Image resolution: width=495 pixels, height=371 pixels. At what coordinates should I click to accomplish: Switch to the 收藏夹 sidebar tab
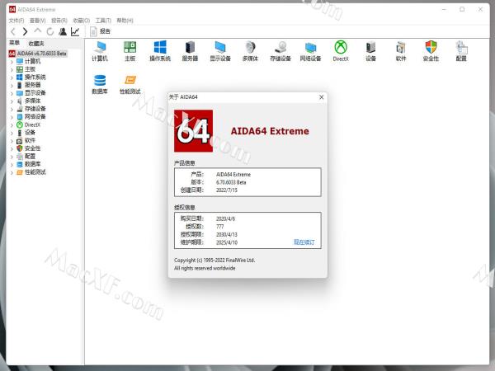click(x=36, y=44)
